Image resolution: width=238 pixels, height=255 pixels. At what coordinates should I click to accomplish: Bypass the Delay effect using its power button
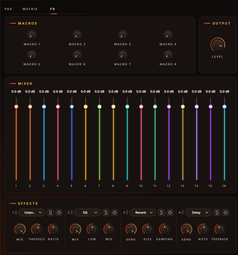click(226, 213)
